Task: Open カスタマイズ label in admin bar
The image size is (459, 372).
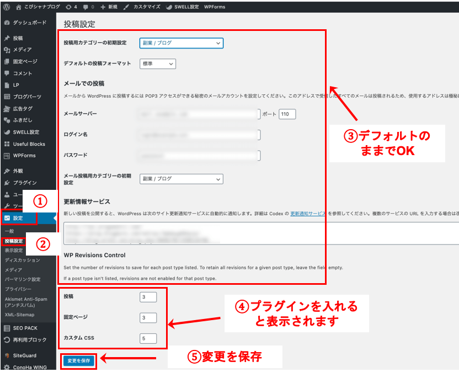Action: pos(147,7)
